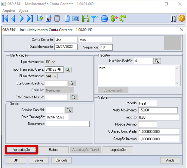Click the printer icon
The image size is (187, 168).
[x=104, y=19]
